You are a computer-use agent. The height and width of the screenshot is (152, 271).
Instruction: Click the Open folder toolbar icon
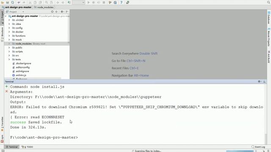coord(3,3)
